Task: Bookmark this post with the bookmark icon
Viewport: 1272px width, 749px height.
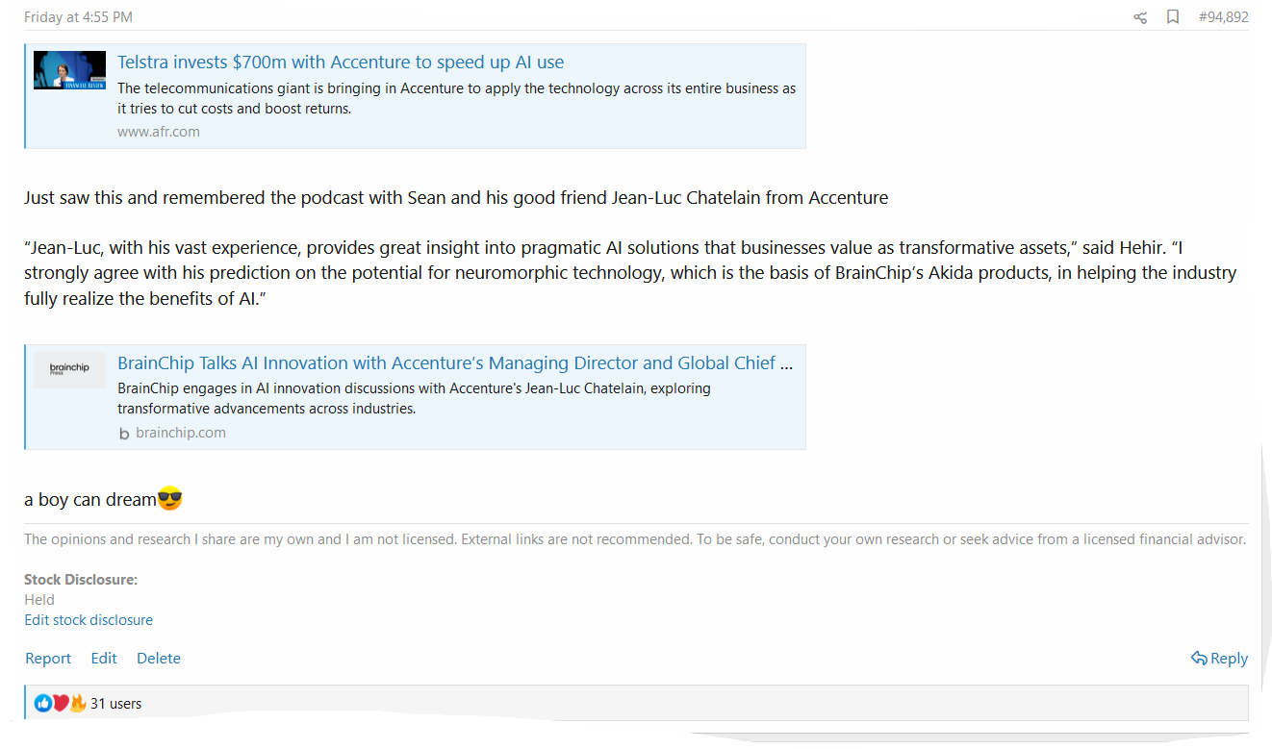Action: [x=1173, y=17]
